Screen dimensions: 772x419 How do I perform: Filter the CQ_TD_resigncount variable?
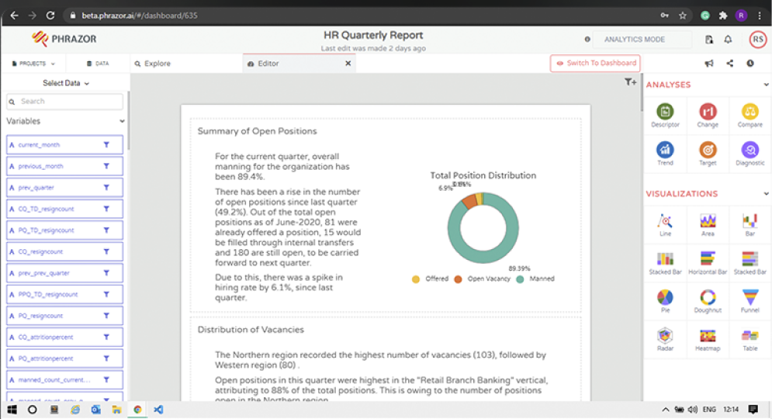(106, 209)
